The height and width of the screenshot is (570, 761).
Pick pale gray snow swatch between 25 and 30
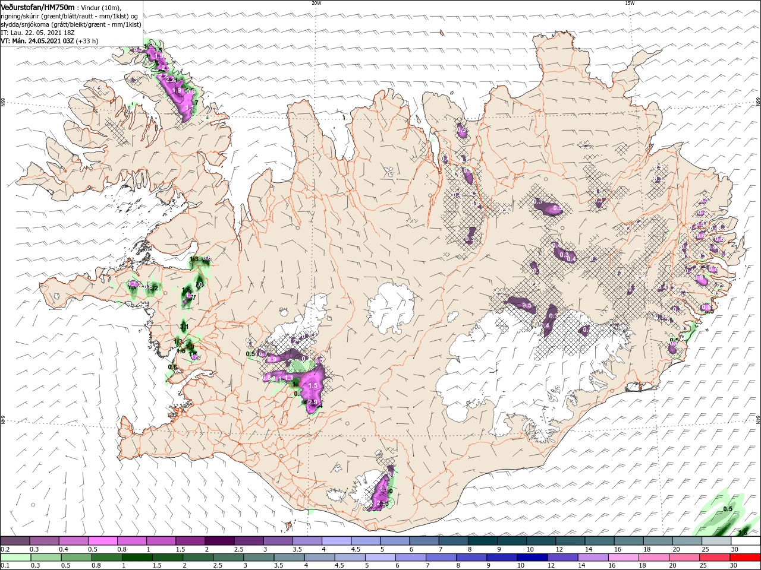[716, 541]
